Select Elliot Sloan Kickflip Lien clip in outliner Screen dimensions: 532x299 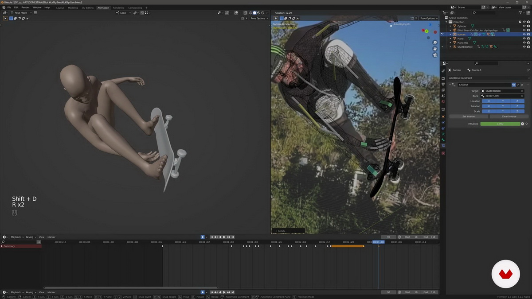point(477,30)
